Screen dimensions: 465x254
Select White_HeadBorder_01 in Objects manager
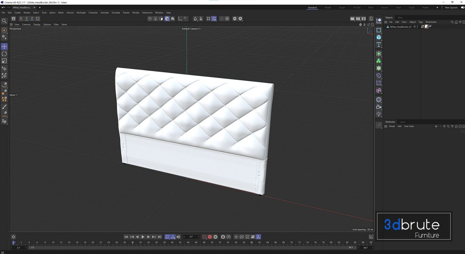(x=400, y=27)
